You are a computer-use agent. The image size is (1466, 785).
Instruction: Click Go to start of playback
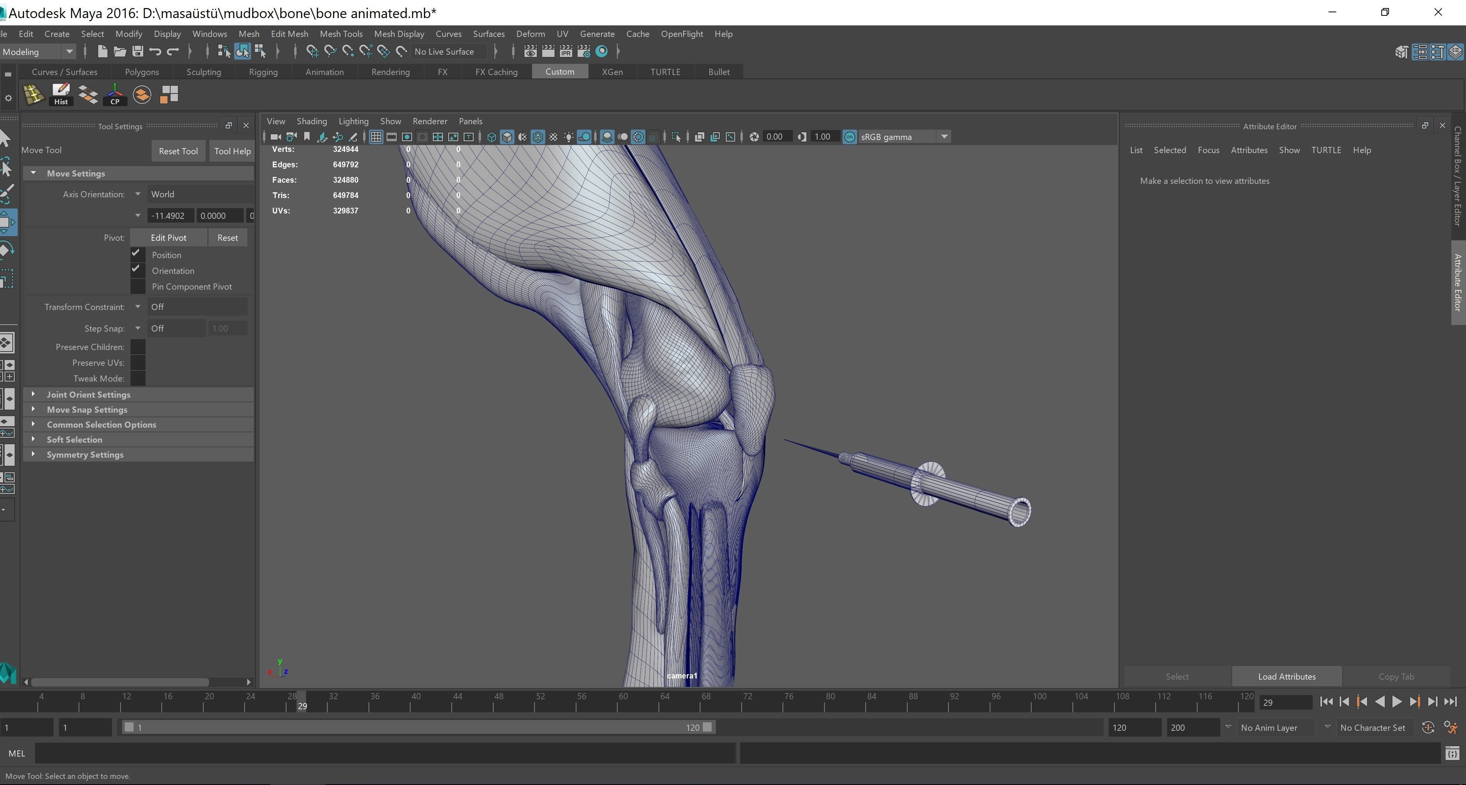pos(1326,702)
